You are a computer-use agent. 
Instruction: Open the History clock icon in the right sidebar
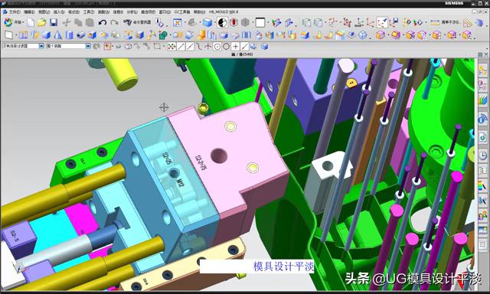[482, 155]
